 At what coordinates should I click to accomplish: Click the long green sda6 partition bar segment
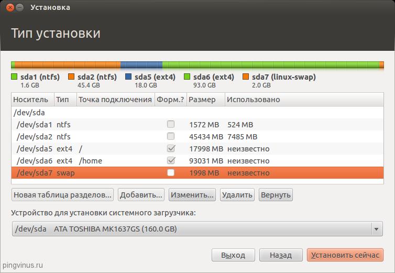click(x=271, y=65)
